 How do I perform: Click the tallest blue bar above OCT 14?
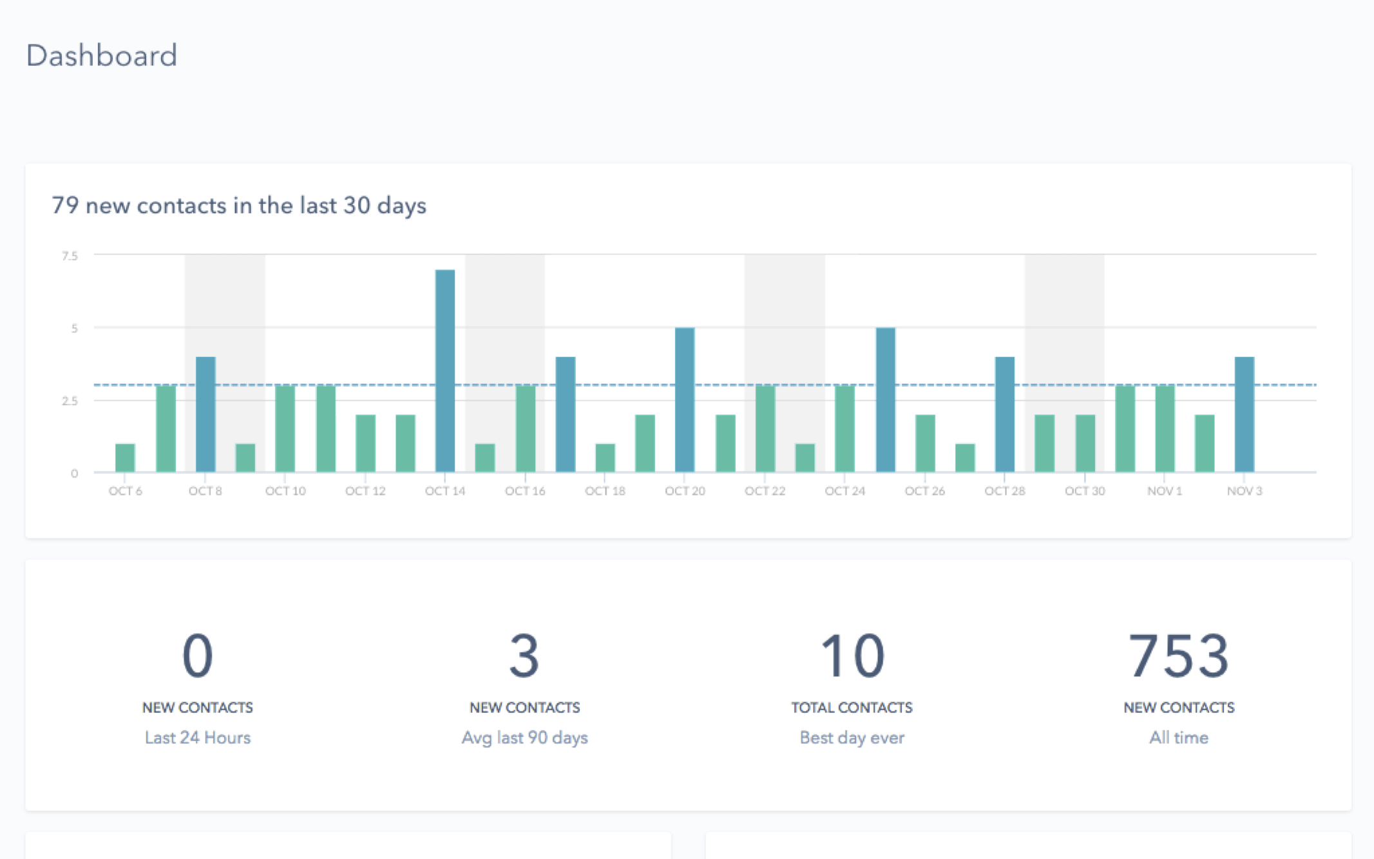(x=444, y=367)
